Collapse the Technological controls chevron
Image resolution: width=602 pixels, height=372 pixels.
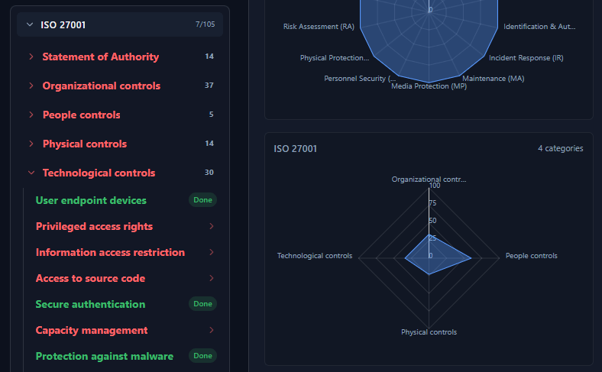click(x=31, y=173)
